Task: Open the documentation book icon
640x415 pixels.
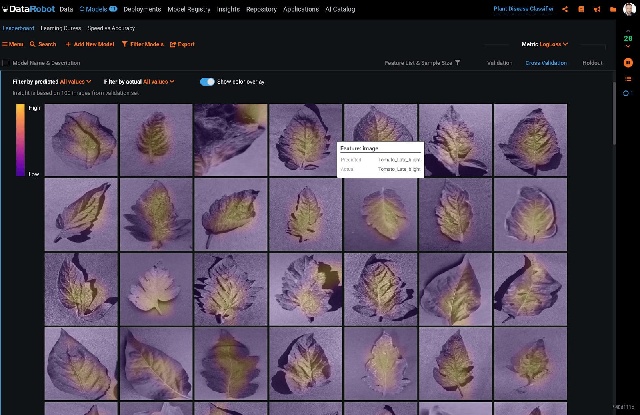Action: (x=581, y=9)
